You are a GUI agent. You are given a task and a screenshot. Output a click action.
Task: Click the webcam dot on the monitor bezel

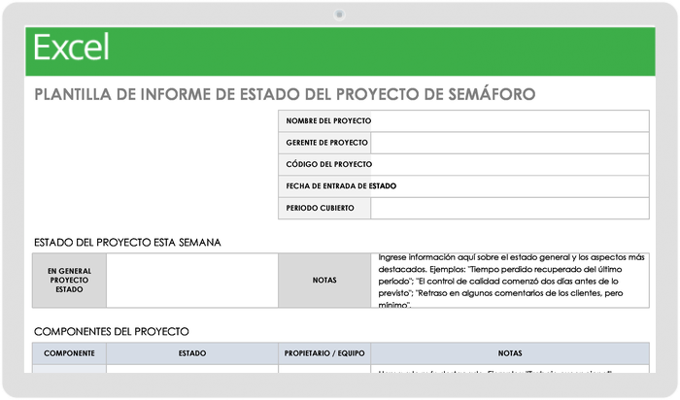click(x=339, y=14)
